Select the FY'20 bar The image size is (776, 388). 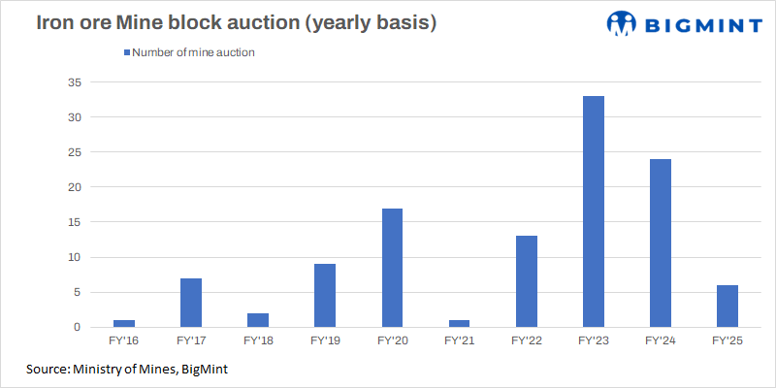tap(392, 268)
